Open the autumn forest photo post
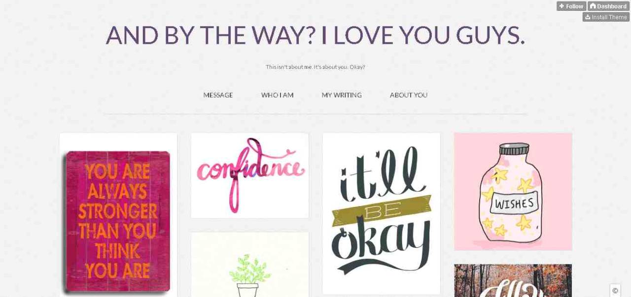Image resolution: width=631 pixels, height=297 pixels. point(513,280)
